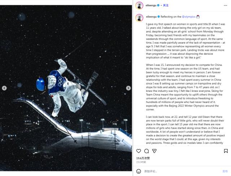
Task: Share the post using paper plane icon
Action: [154, 151]
